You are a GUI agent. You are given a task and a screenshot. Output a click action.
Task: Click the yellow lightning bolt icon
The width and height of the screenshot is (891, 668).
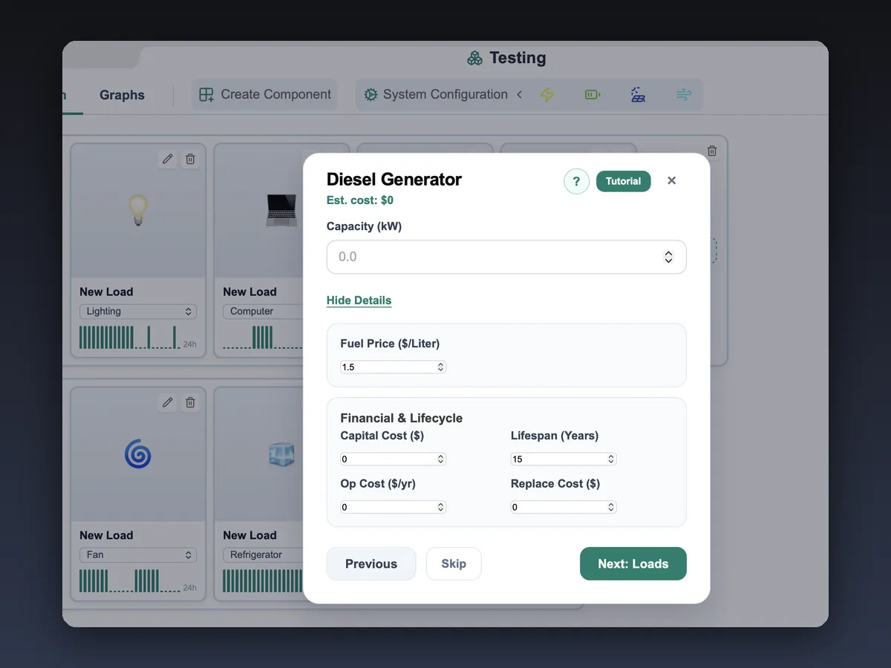tap(547, 94)
